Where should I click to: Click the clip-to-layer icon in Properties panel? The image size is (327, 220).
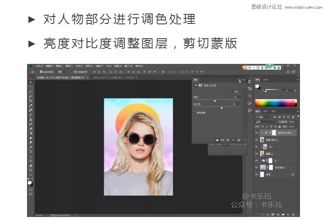(x=217, y=140)
